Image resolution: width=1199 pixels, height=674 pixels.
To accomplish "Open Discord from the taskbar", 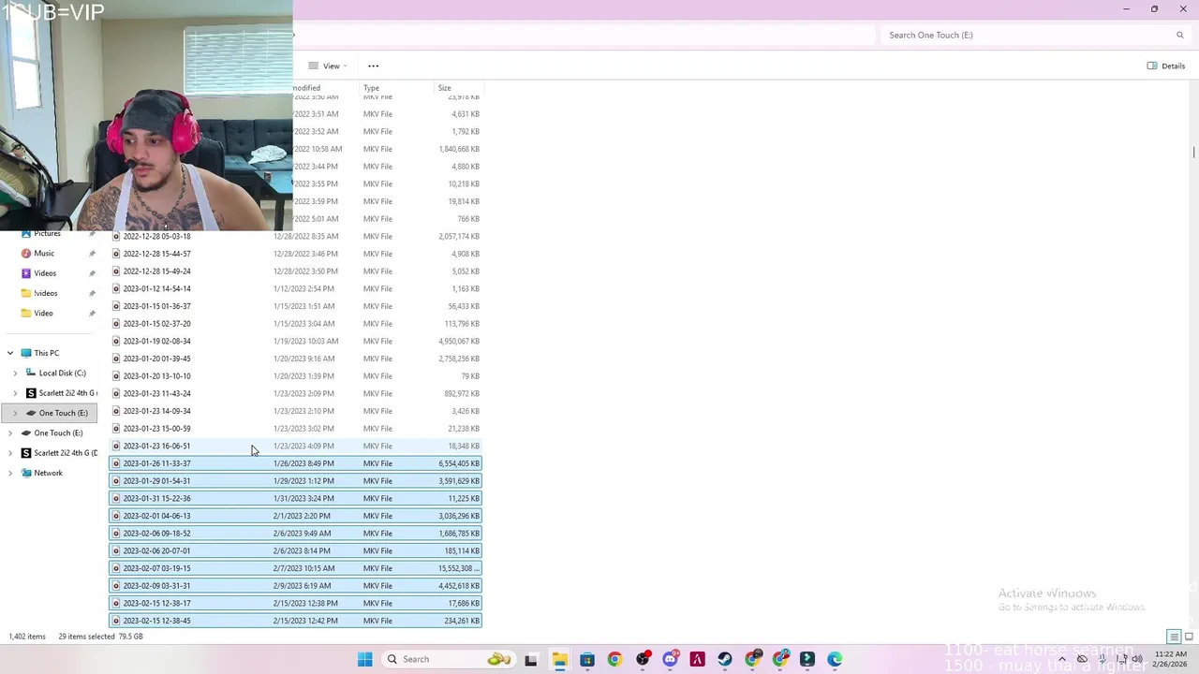I will point(670,659).
